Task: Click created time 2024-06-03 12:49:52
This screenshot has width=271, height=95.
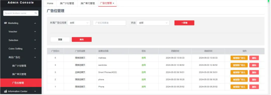Action: click(x=175, y=65)
